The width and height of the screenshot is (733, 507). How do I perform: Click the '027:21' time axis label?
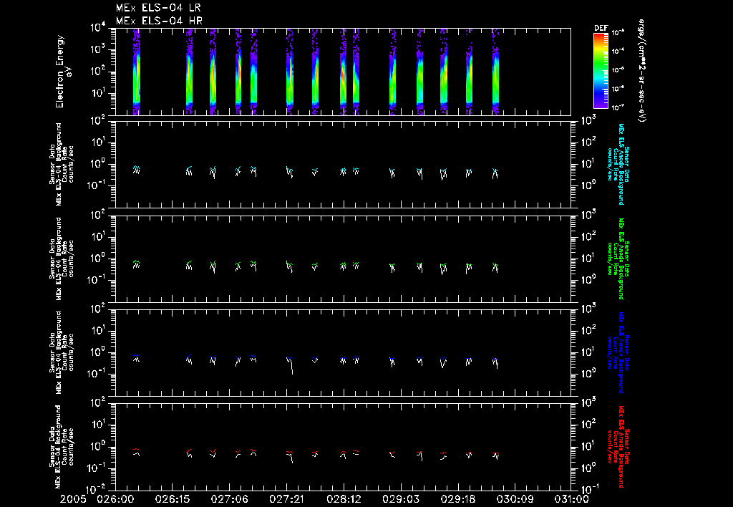tap(286, 499)
